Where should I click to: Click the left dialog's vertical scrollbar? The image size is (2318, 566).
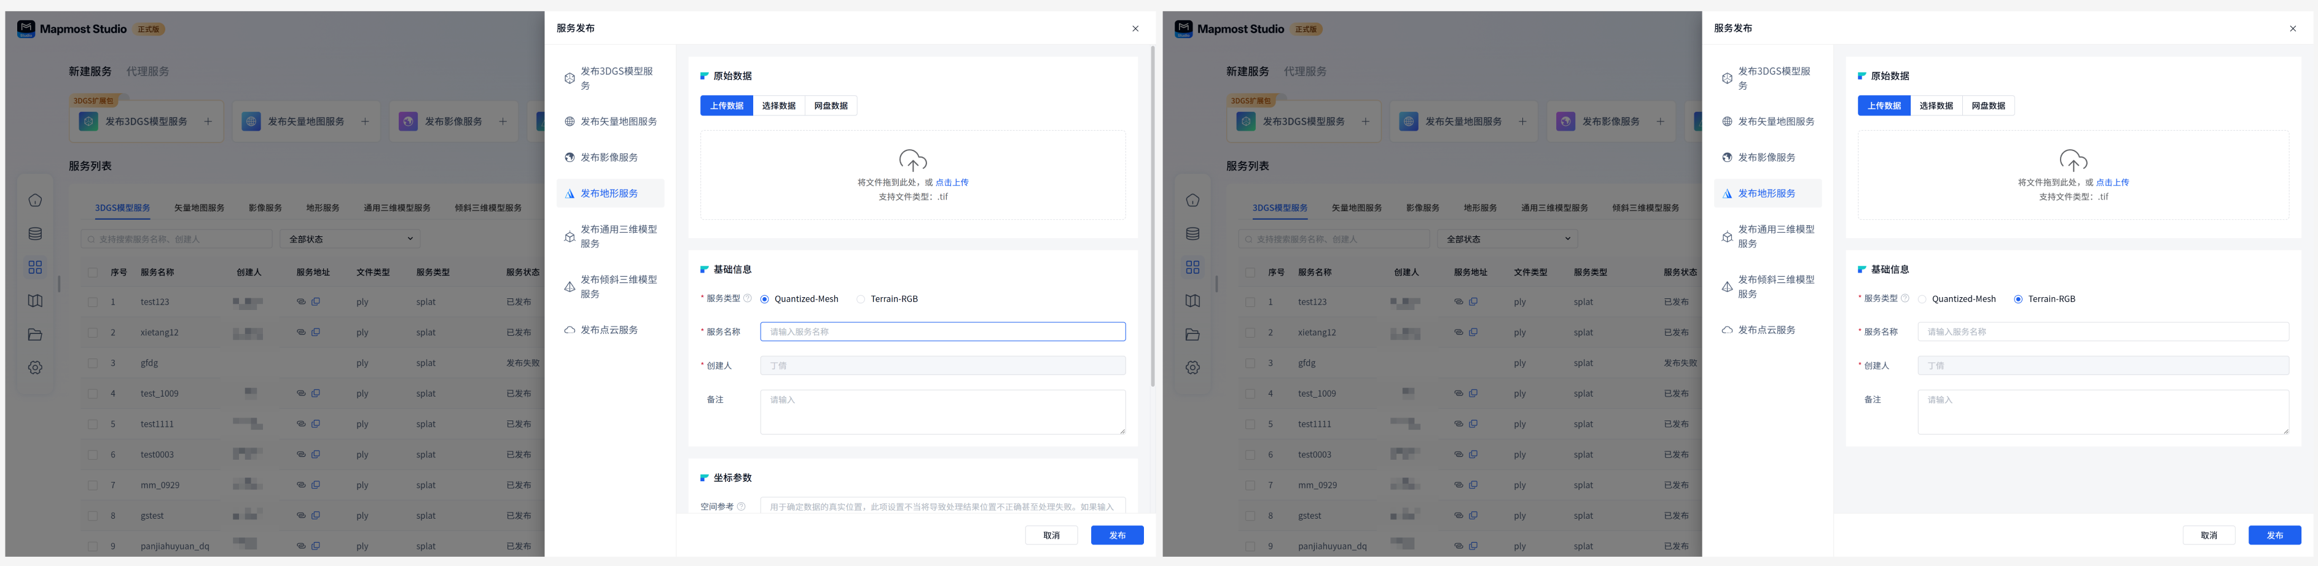click(x=1153, y=216)
